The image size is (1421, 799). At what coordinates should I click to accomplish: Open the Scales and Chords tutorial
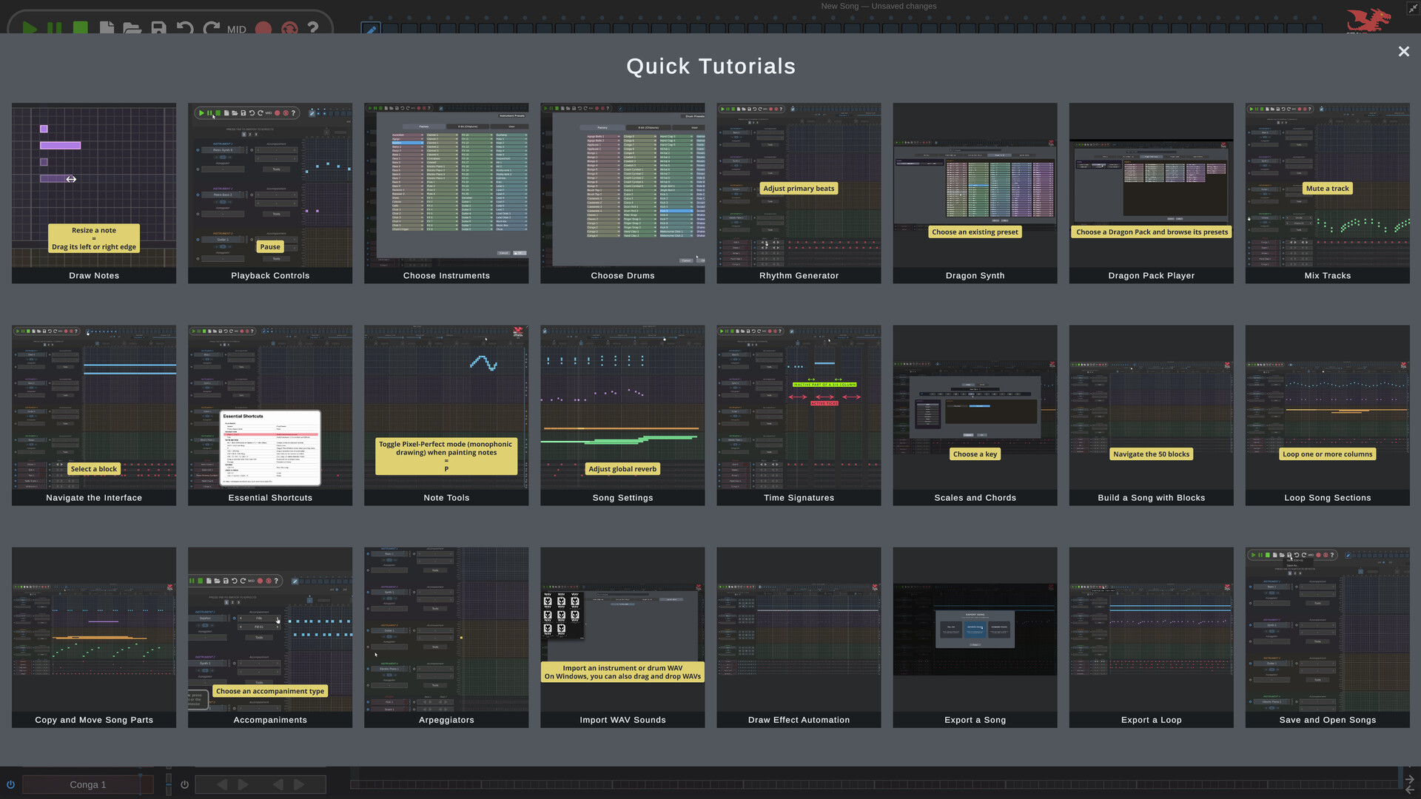coord(975,415)
